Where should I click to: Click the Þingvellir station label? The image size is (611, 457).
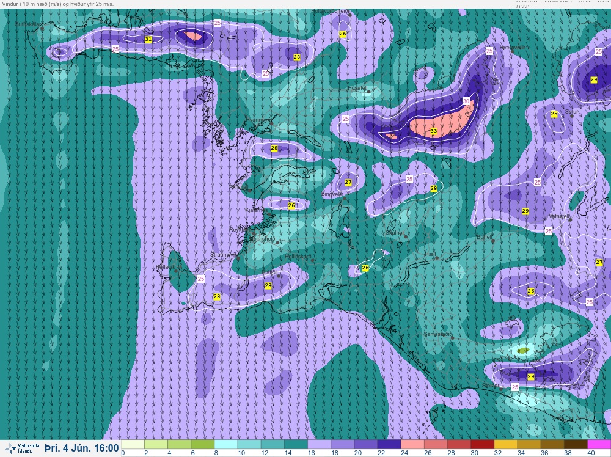[332, 194]
